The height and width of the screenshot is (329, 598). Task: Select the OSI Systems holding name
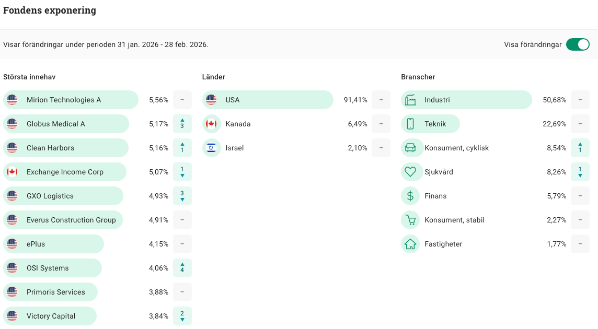pos(48,268)
